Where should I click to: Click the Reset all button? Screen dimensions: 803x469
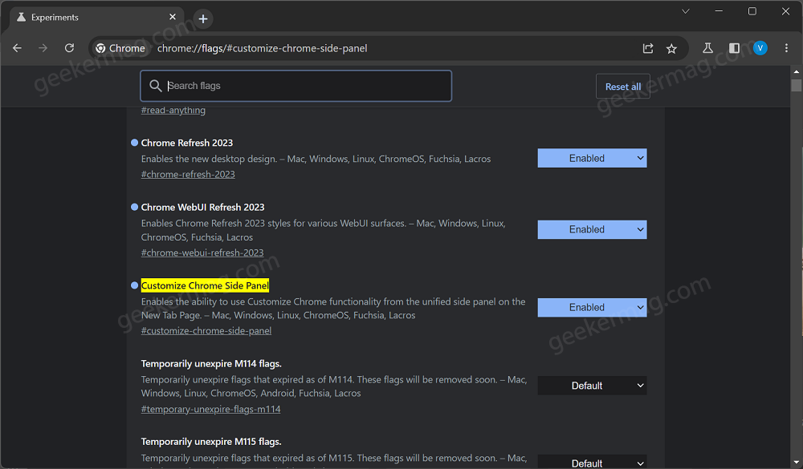(623, 87)
